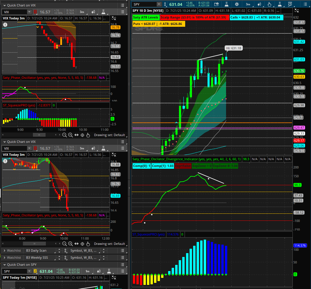Open Studies flask in upper VIX quick chart
Viewport: 311px width, 289px height.
tap(103, 12)
